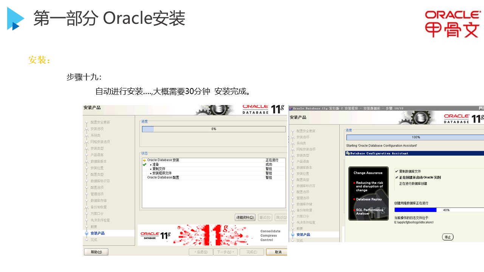Select 概要 step in right installer

click(300, 229)
